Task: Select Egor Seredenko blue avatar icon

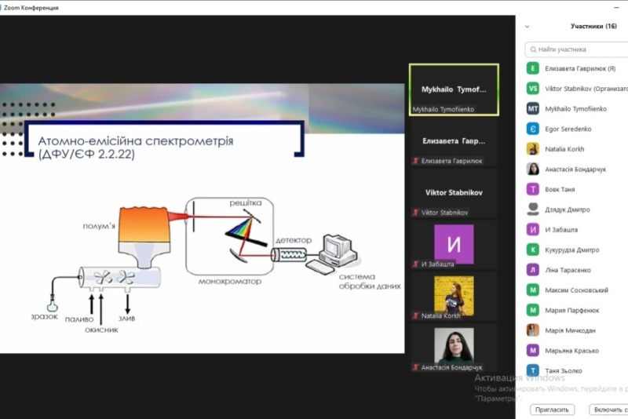Action: click(533, 129)
